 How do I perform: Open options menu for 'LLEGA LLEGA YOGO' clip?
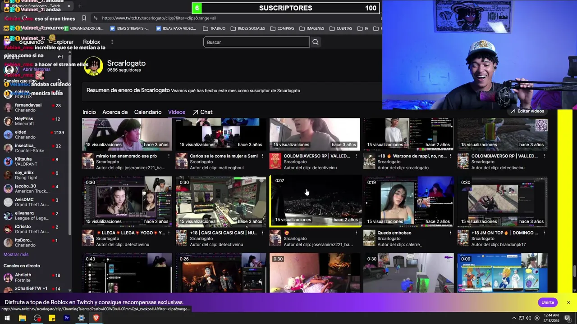[x=169, y=233]
